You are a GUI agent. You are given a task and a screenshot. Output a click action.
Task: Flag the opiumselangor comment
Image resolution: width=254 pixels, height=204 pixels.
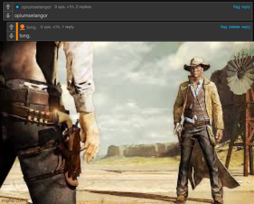point(236,7)
